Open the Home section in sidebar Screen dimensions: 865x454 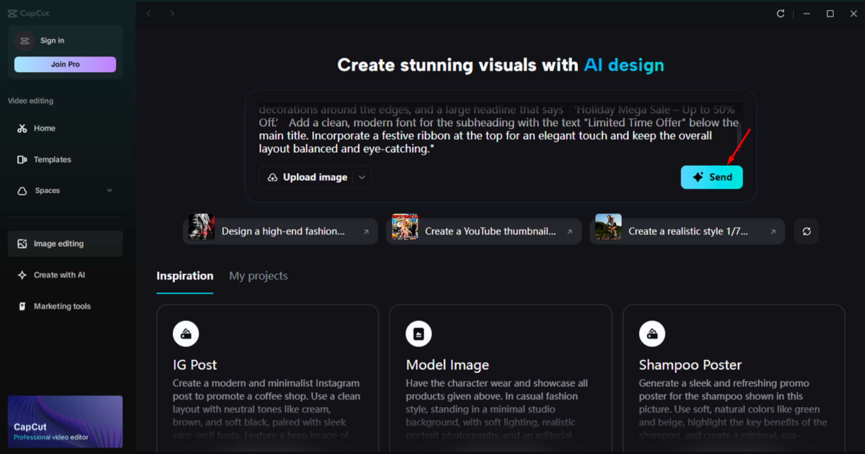point(44,128)
